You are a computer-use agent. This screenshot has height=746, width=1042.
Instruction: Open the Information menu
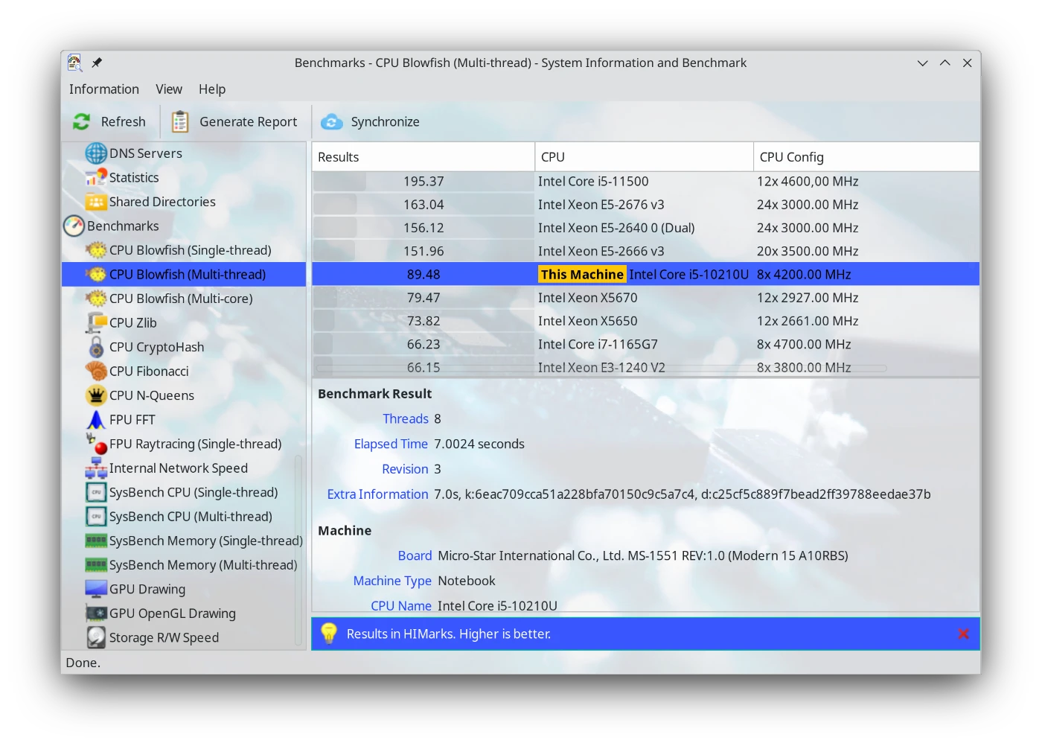104,89
